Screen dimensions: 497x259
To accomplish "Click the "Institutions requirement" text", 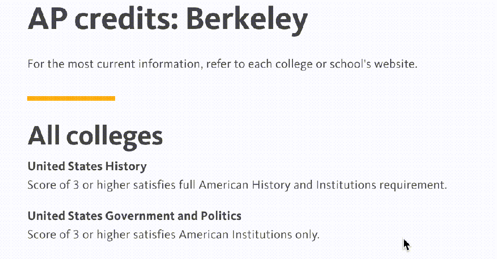I will [381, 185].
